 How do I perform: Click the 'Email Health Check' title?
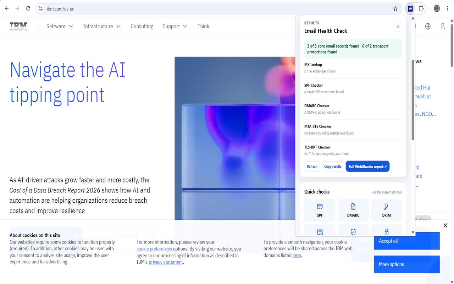click(x=326, y=31)
